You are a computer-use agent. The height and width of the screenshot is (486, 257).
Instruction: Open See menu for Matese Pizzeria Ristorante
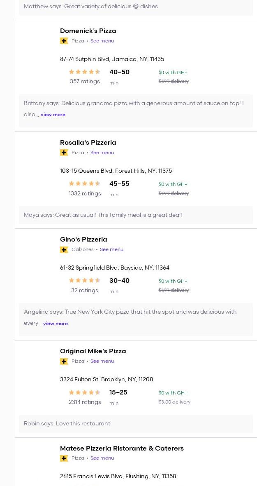point(102,458)
